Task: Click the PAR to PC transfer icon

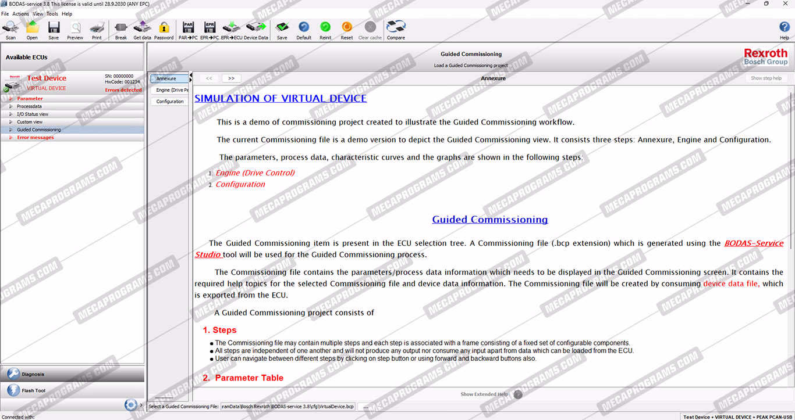Action: pos(189,28)
